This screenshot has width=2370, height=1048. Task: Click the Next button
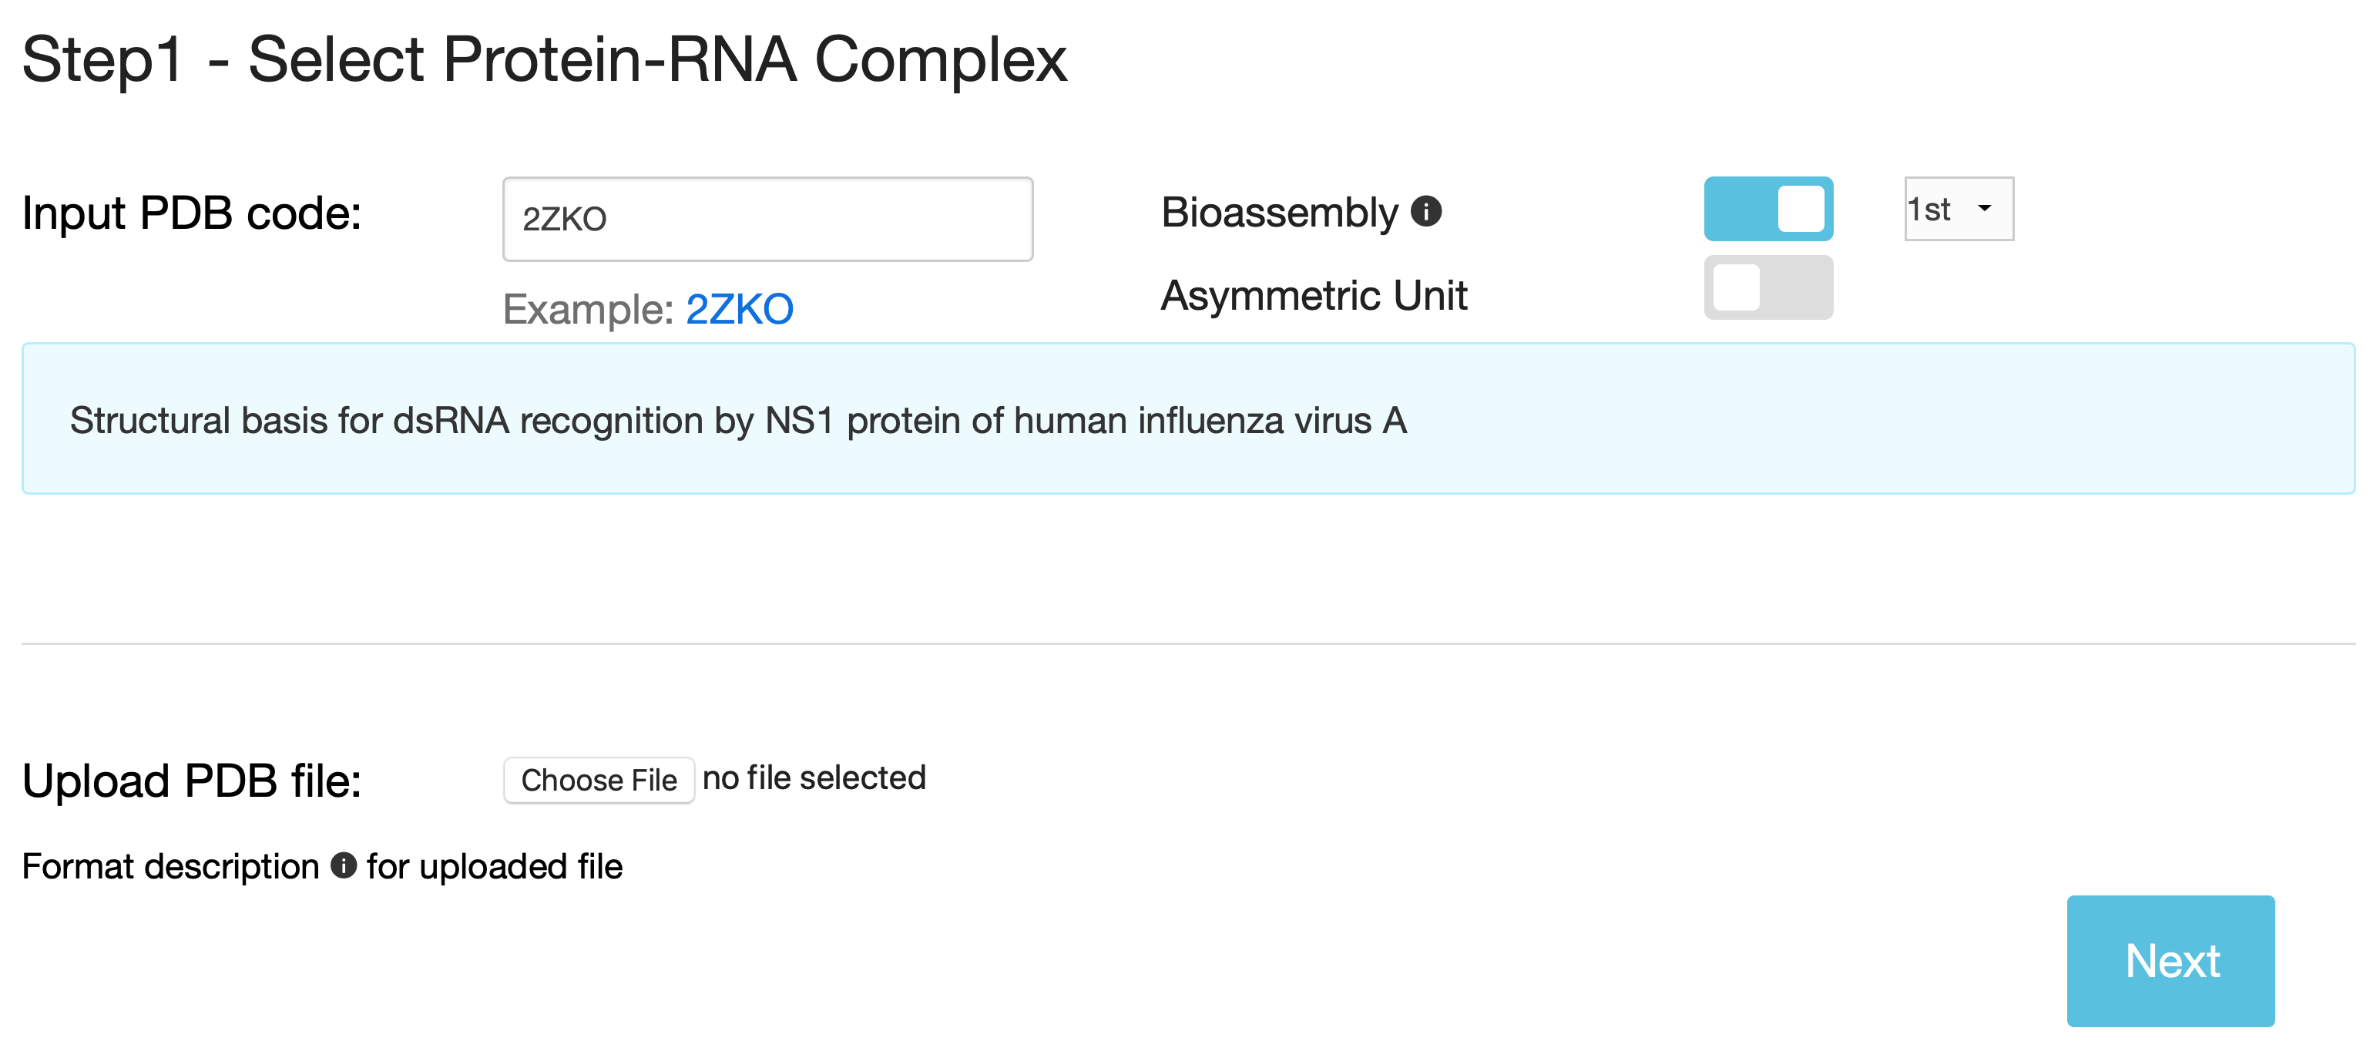(x=2170, y=961)
